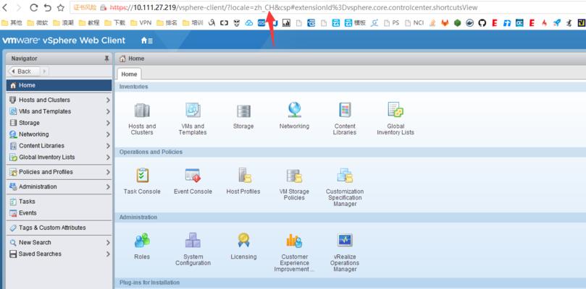Bookmark page with the star icon
Viewport: 586px width, 289px height.
(x=61, y=7)
